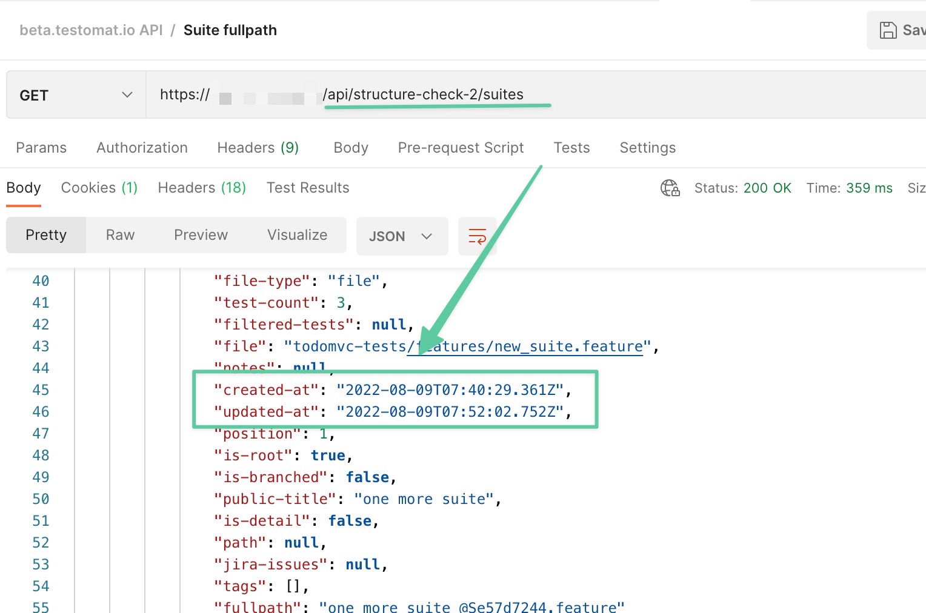Click the jira-issues null value
926x613 pixels.
(362, 565)
